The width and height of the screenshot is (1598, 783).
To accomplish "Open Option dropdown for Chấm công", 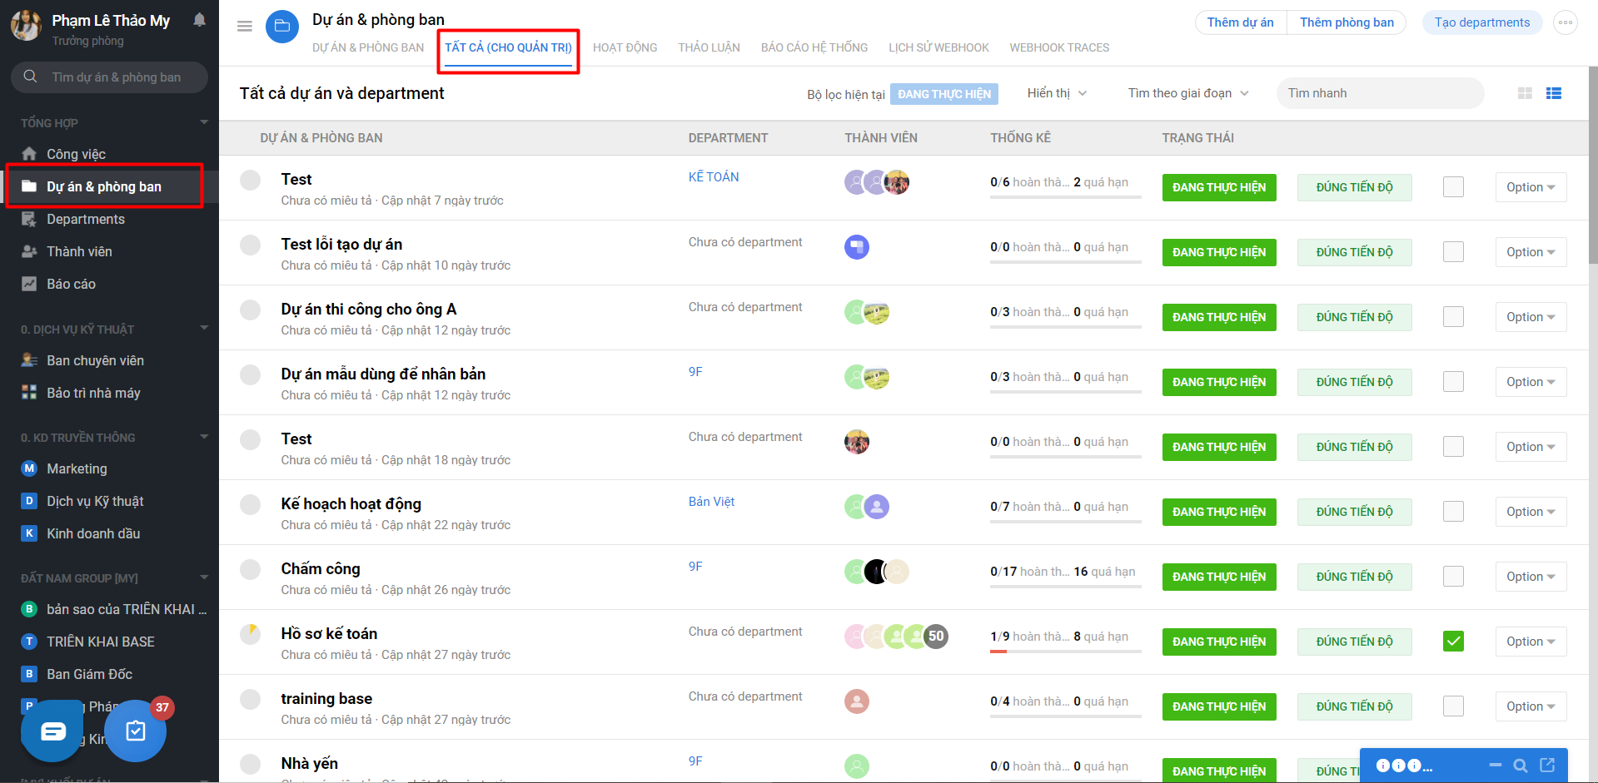I will point(1531,577).
